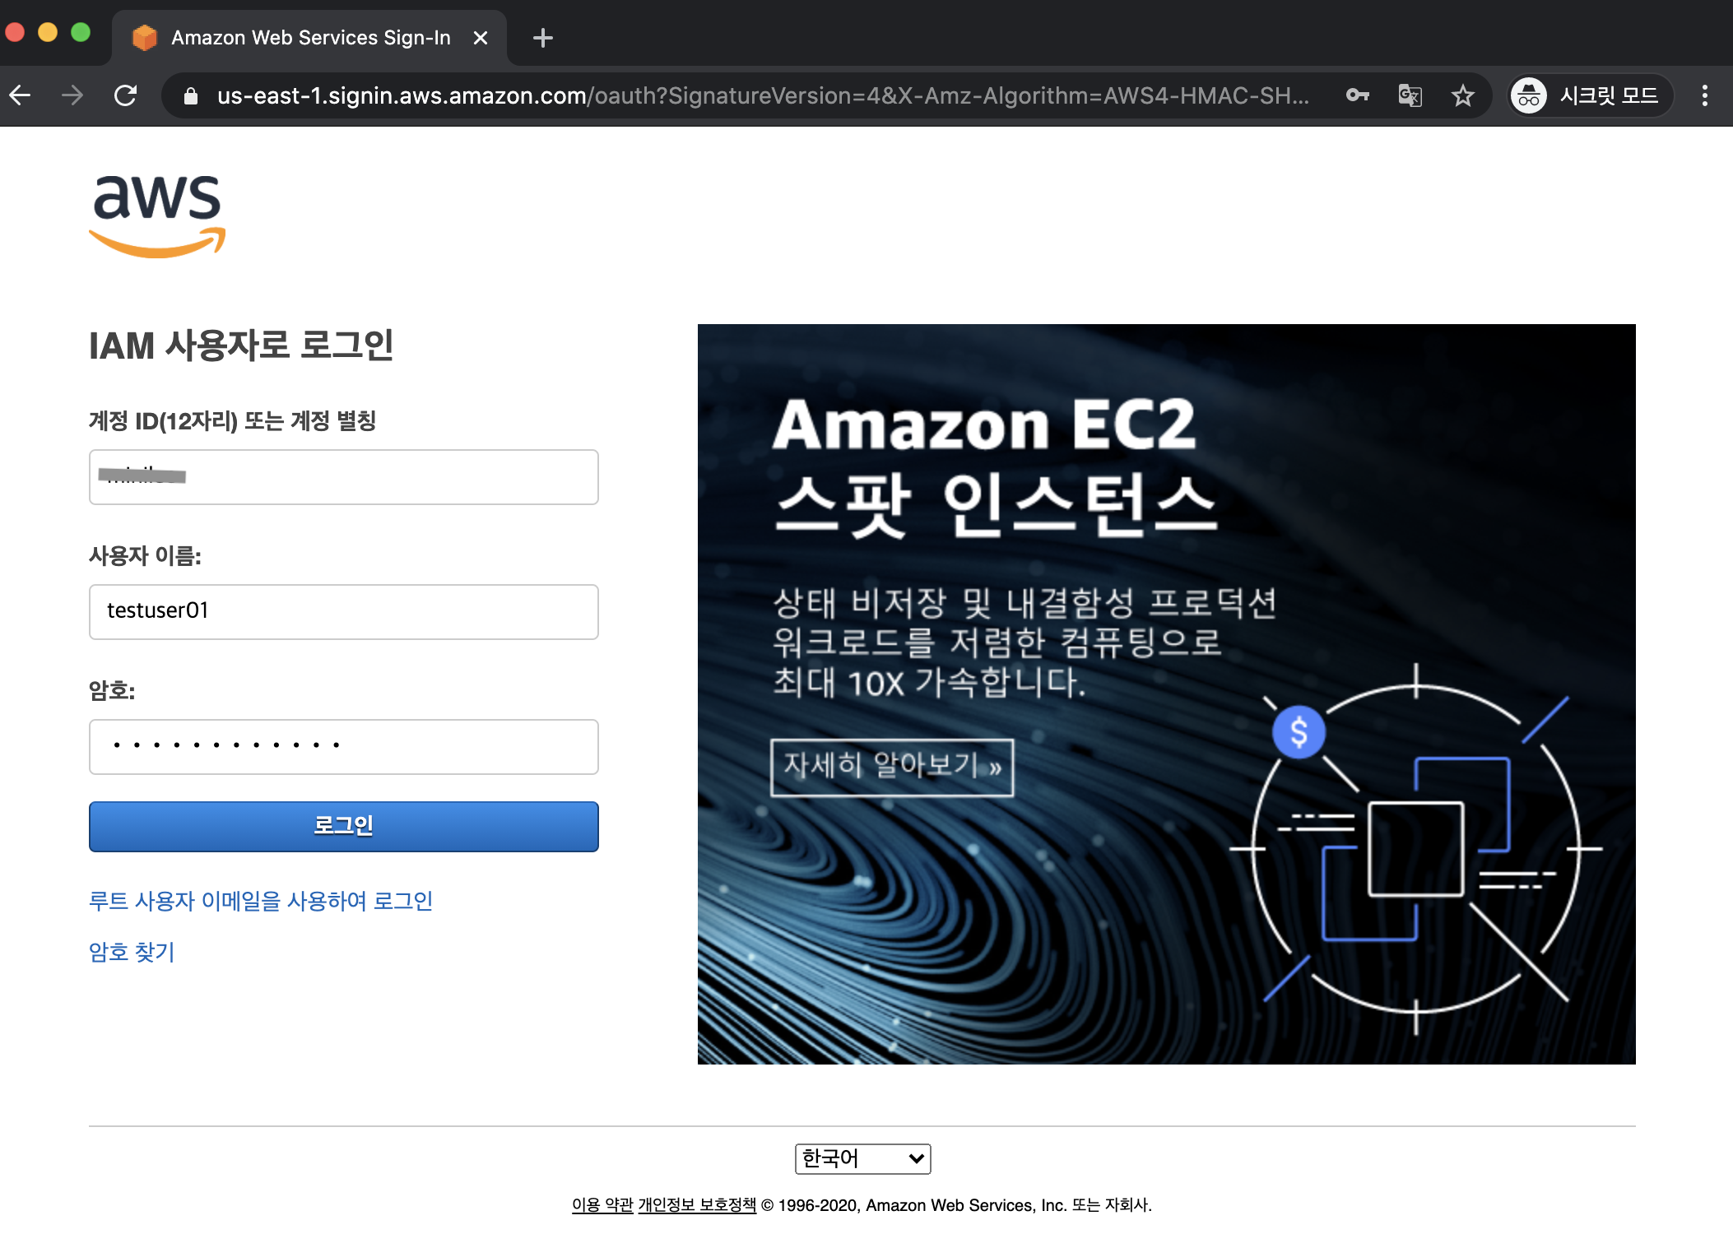1733x1234 pixels.
Task: Open the 한국어 language dropdown
Action: coord(862,1158)
